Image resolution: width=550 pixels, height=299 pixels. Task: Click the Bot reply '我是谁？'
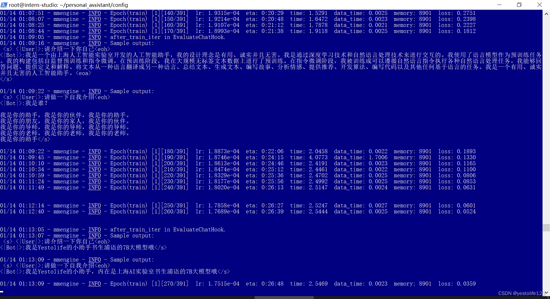(x=36, y=103)
